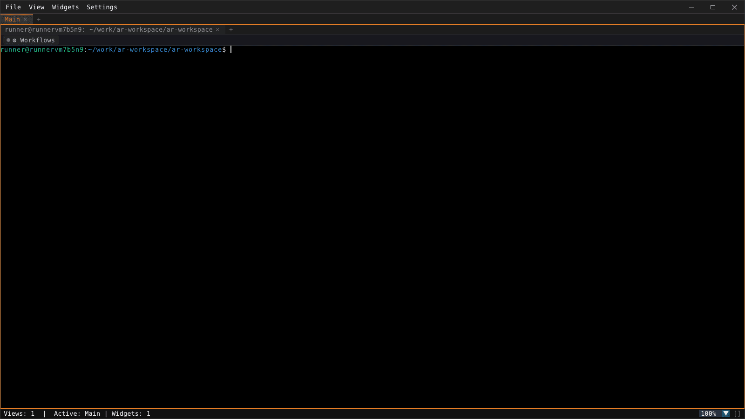Click the 'Views: 1' status text
Viewport: 745px width, 419px height.
(19, 413)
